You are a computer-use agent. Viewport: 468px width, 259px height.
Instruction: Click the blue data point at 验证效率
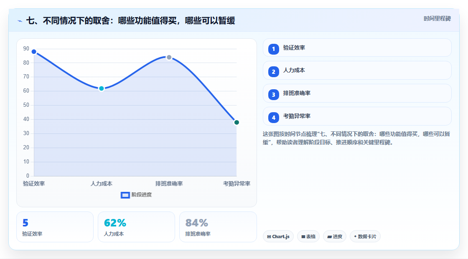(34, 52)
